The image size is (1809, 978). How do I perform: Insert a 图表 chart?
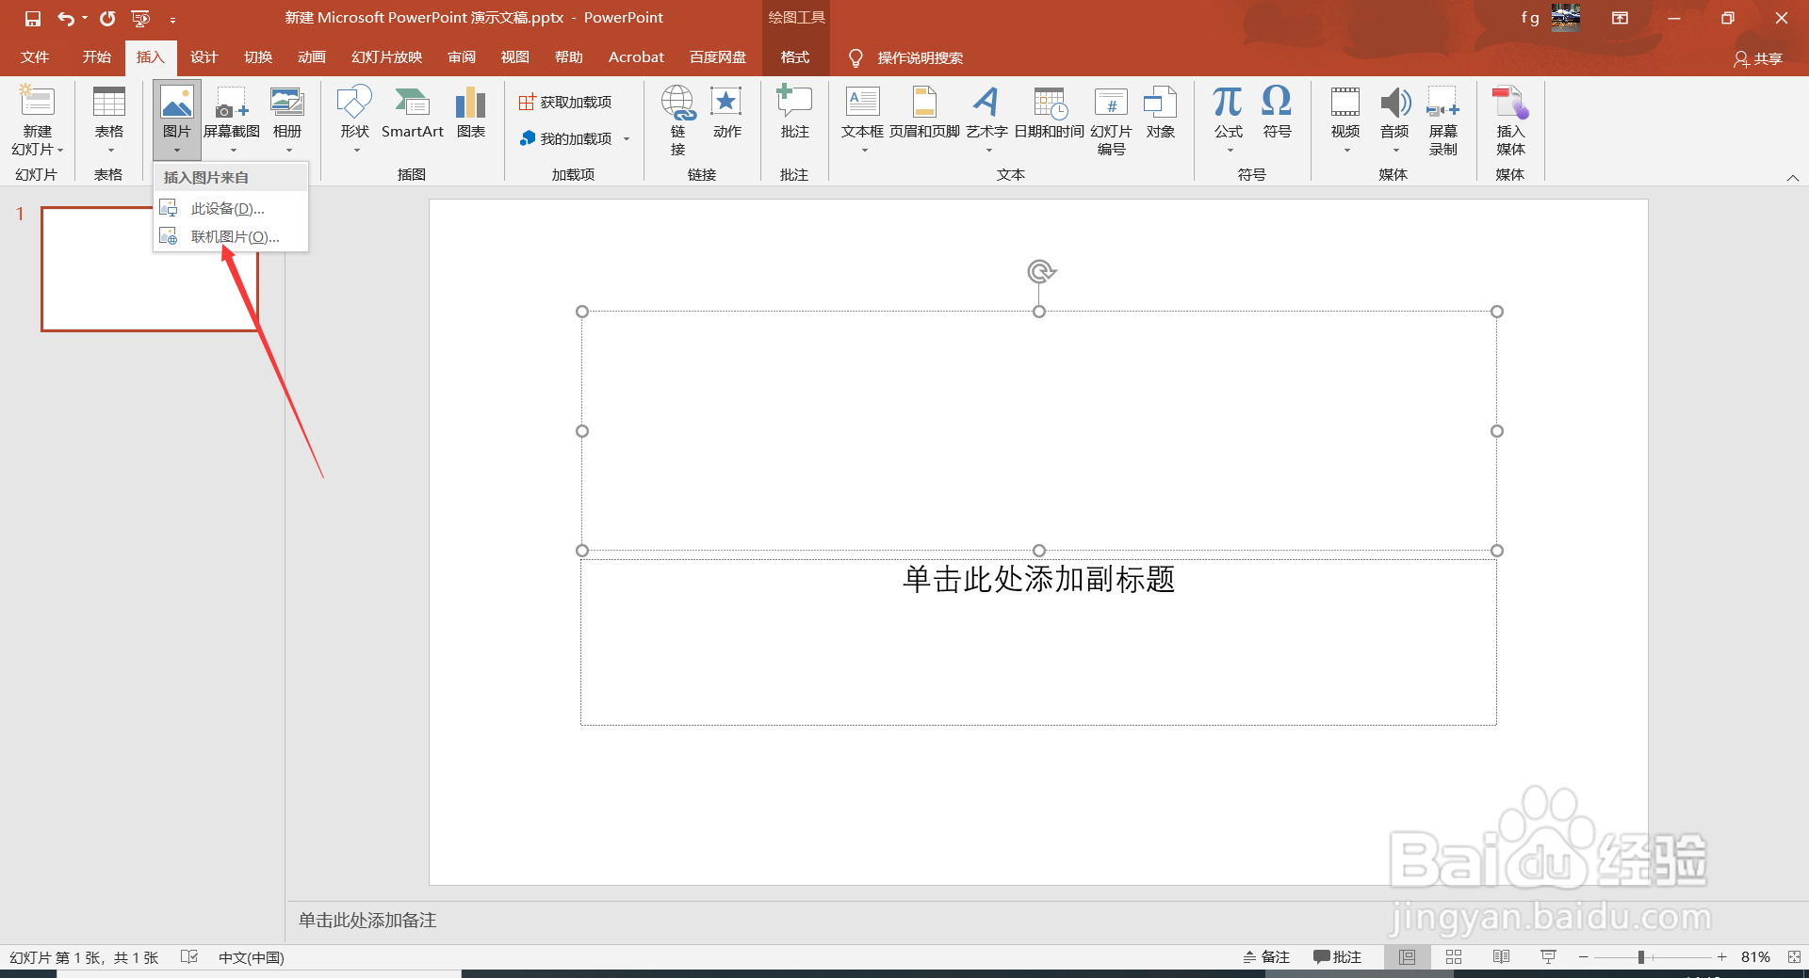[x=471, y=115]
